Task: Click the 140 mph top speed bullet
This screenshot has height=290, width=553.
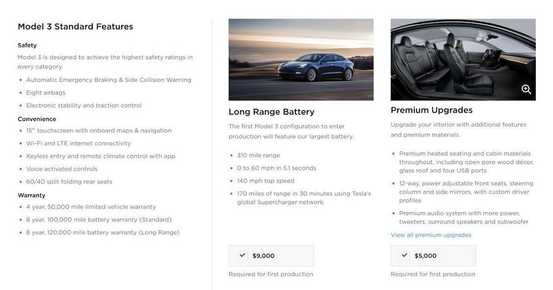Action: (265, 180)
